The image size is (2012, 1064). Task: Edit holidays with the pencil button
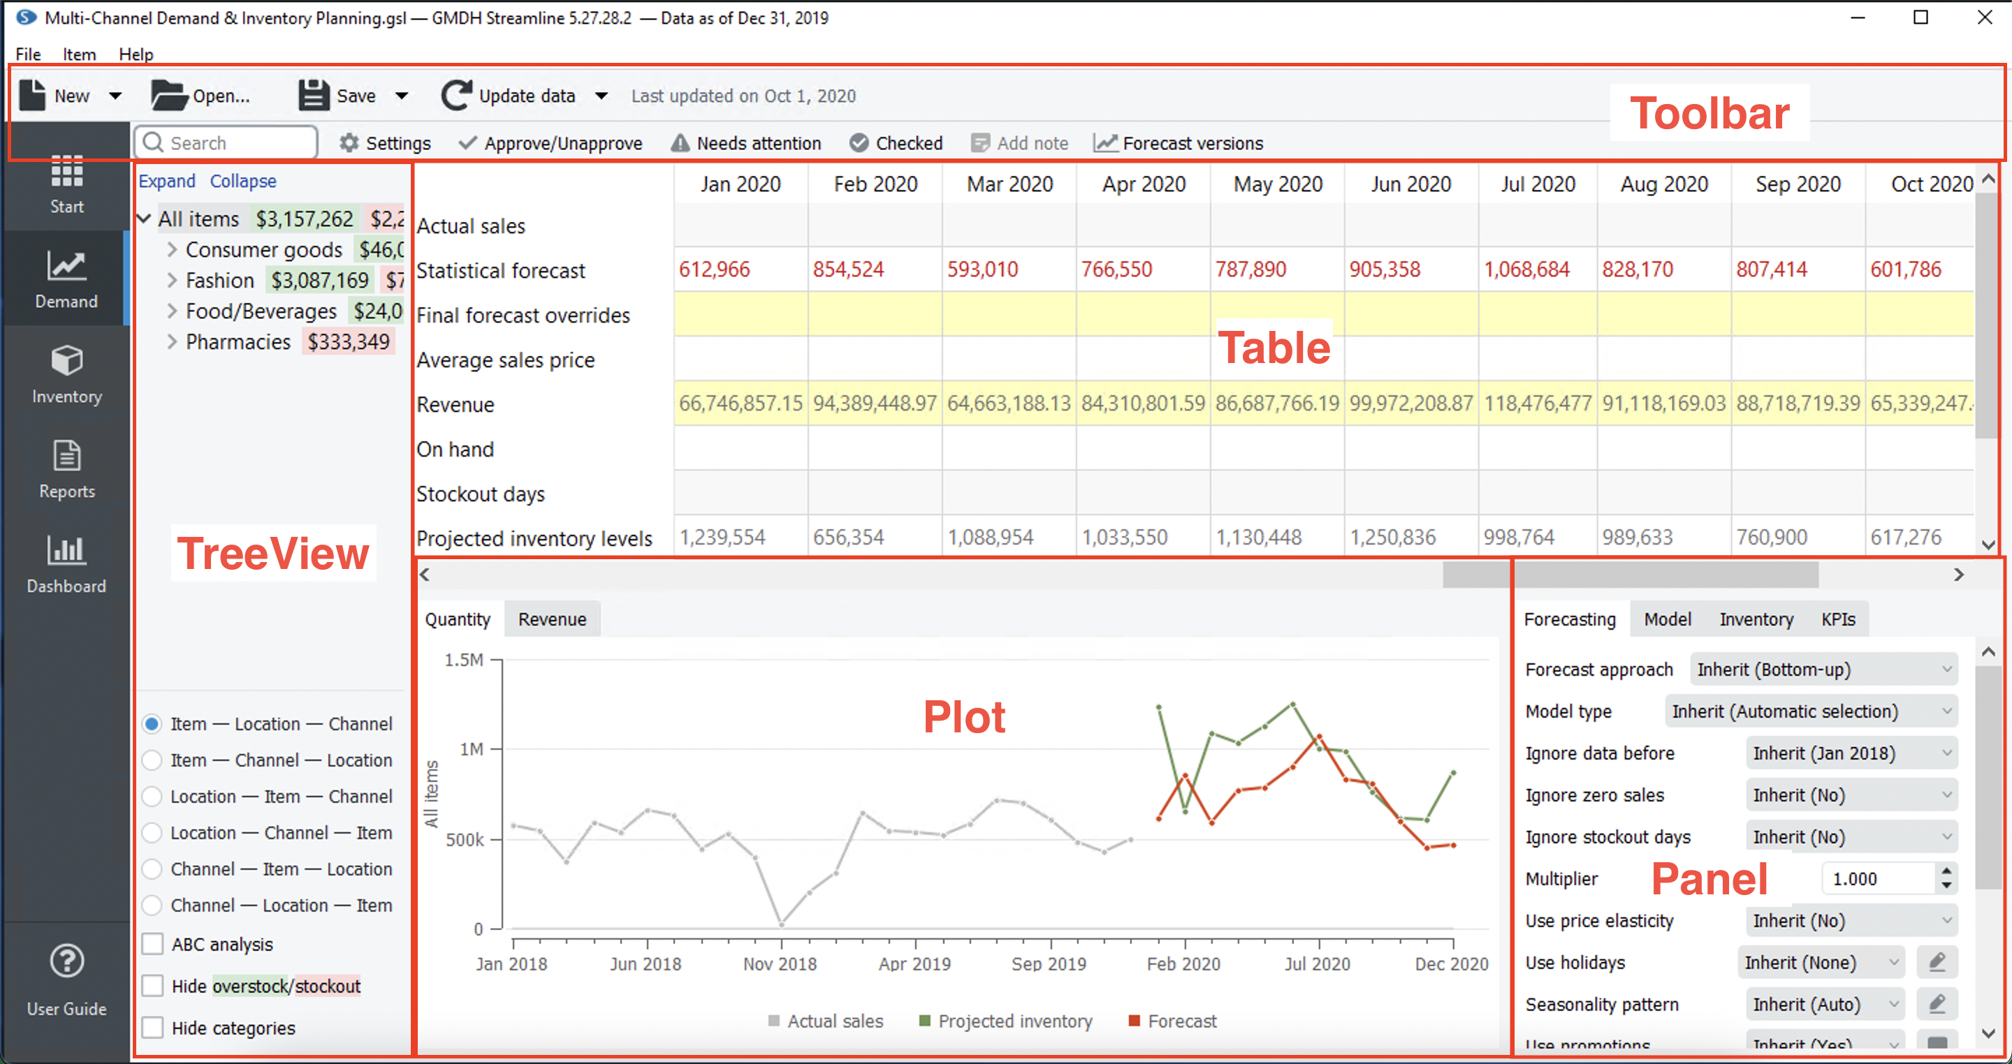(x=1937, y=962)
